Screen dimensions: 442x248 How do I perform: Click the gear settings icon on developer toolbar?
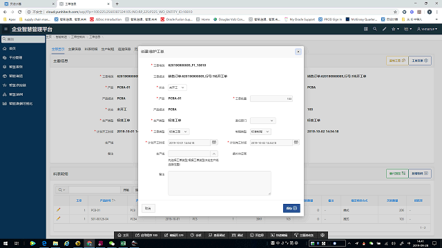point(323,235)
